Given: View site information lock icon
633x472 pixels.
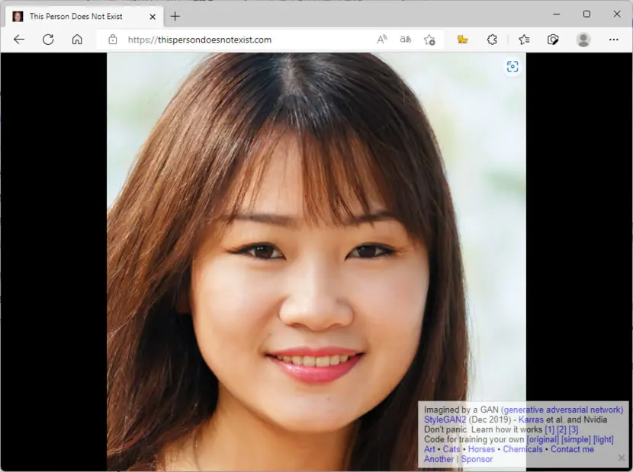Looking at the screenshot, I should coord(113,40).
